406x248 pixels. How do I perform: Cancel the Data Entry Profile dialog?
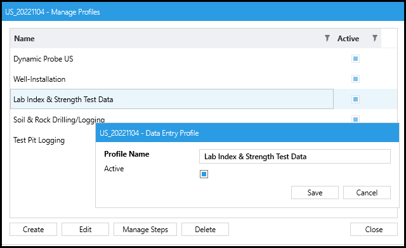coord(367,193)
